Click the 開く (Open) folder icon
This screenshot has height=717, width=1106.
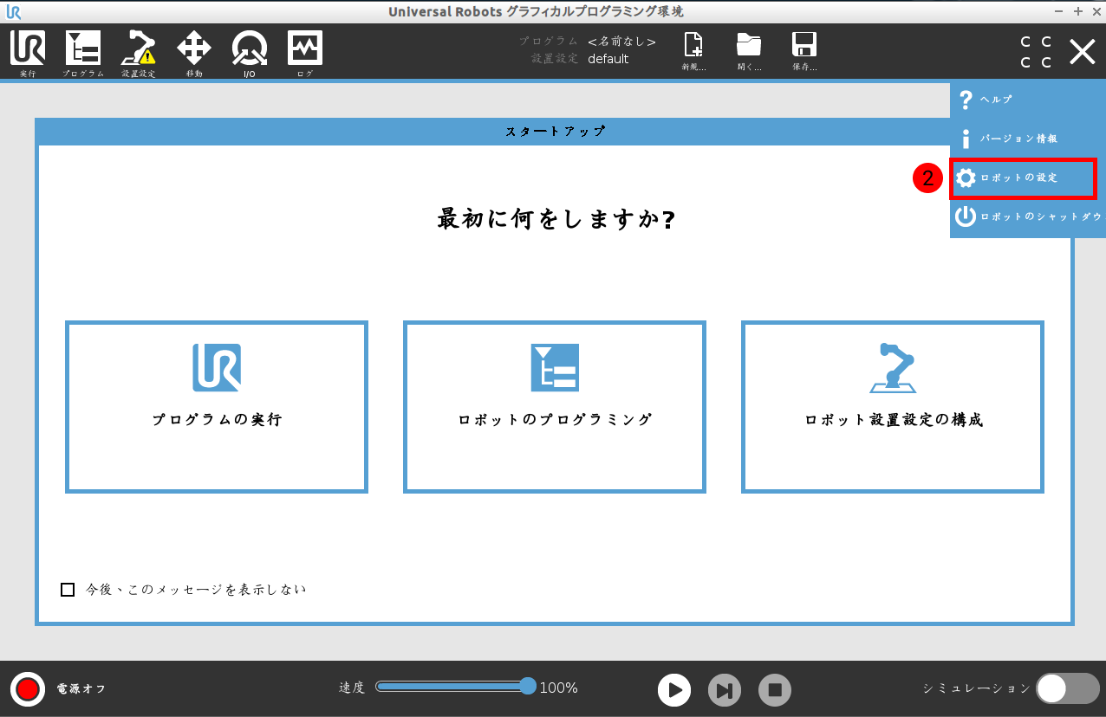coord(749,50)
